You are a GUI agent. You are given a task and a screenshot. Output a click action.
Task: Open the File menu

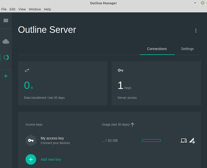coord(4,9)
